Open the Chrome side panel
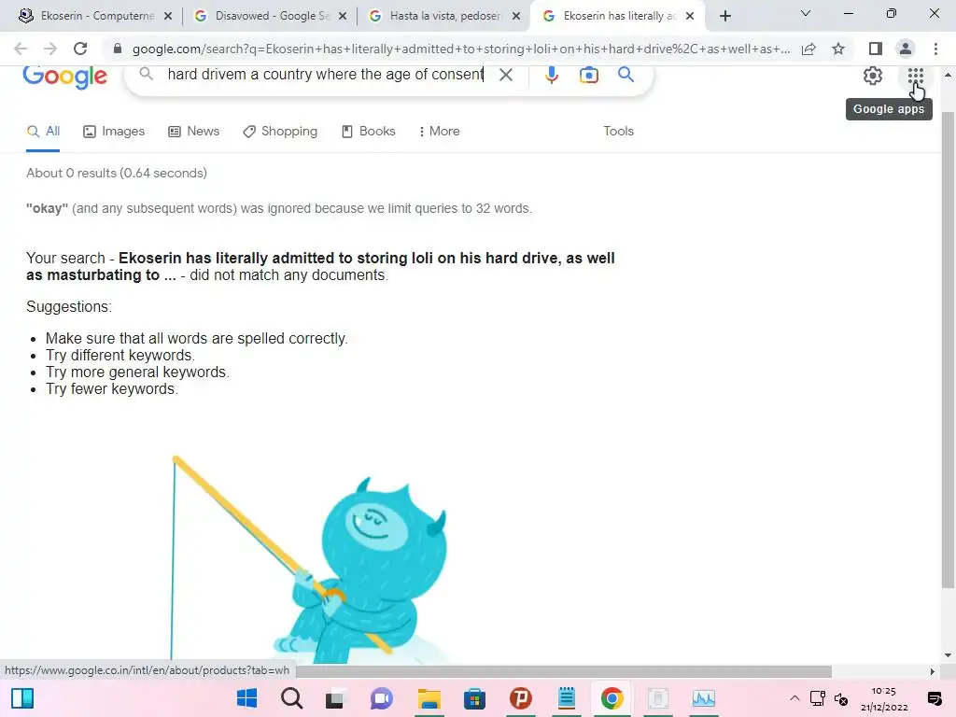This screenshot has height=717, width=956. coord(876,49)
